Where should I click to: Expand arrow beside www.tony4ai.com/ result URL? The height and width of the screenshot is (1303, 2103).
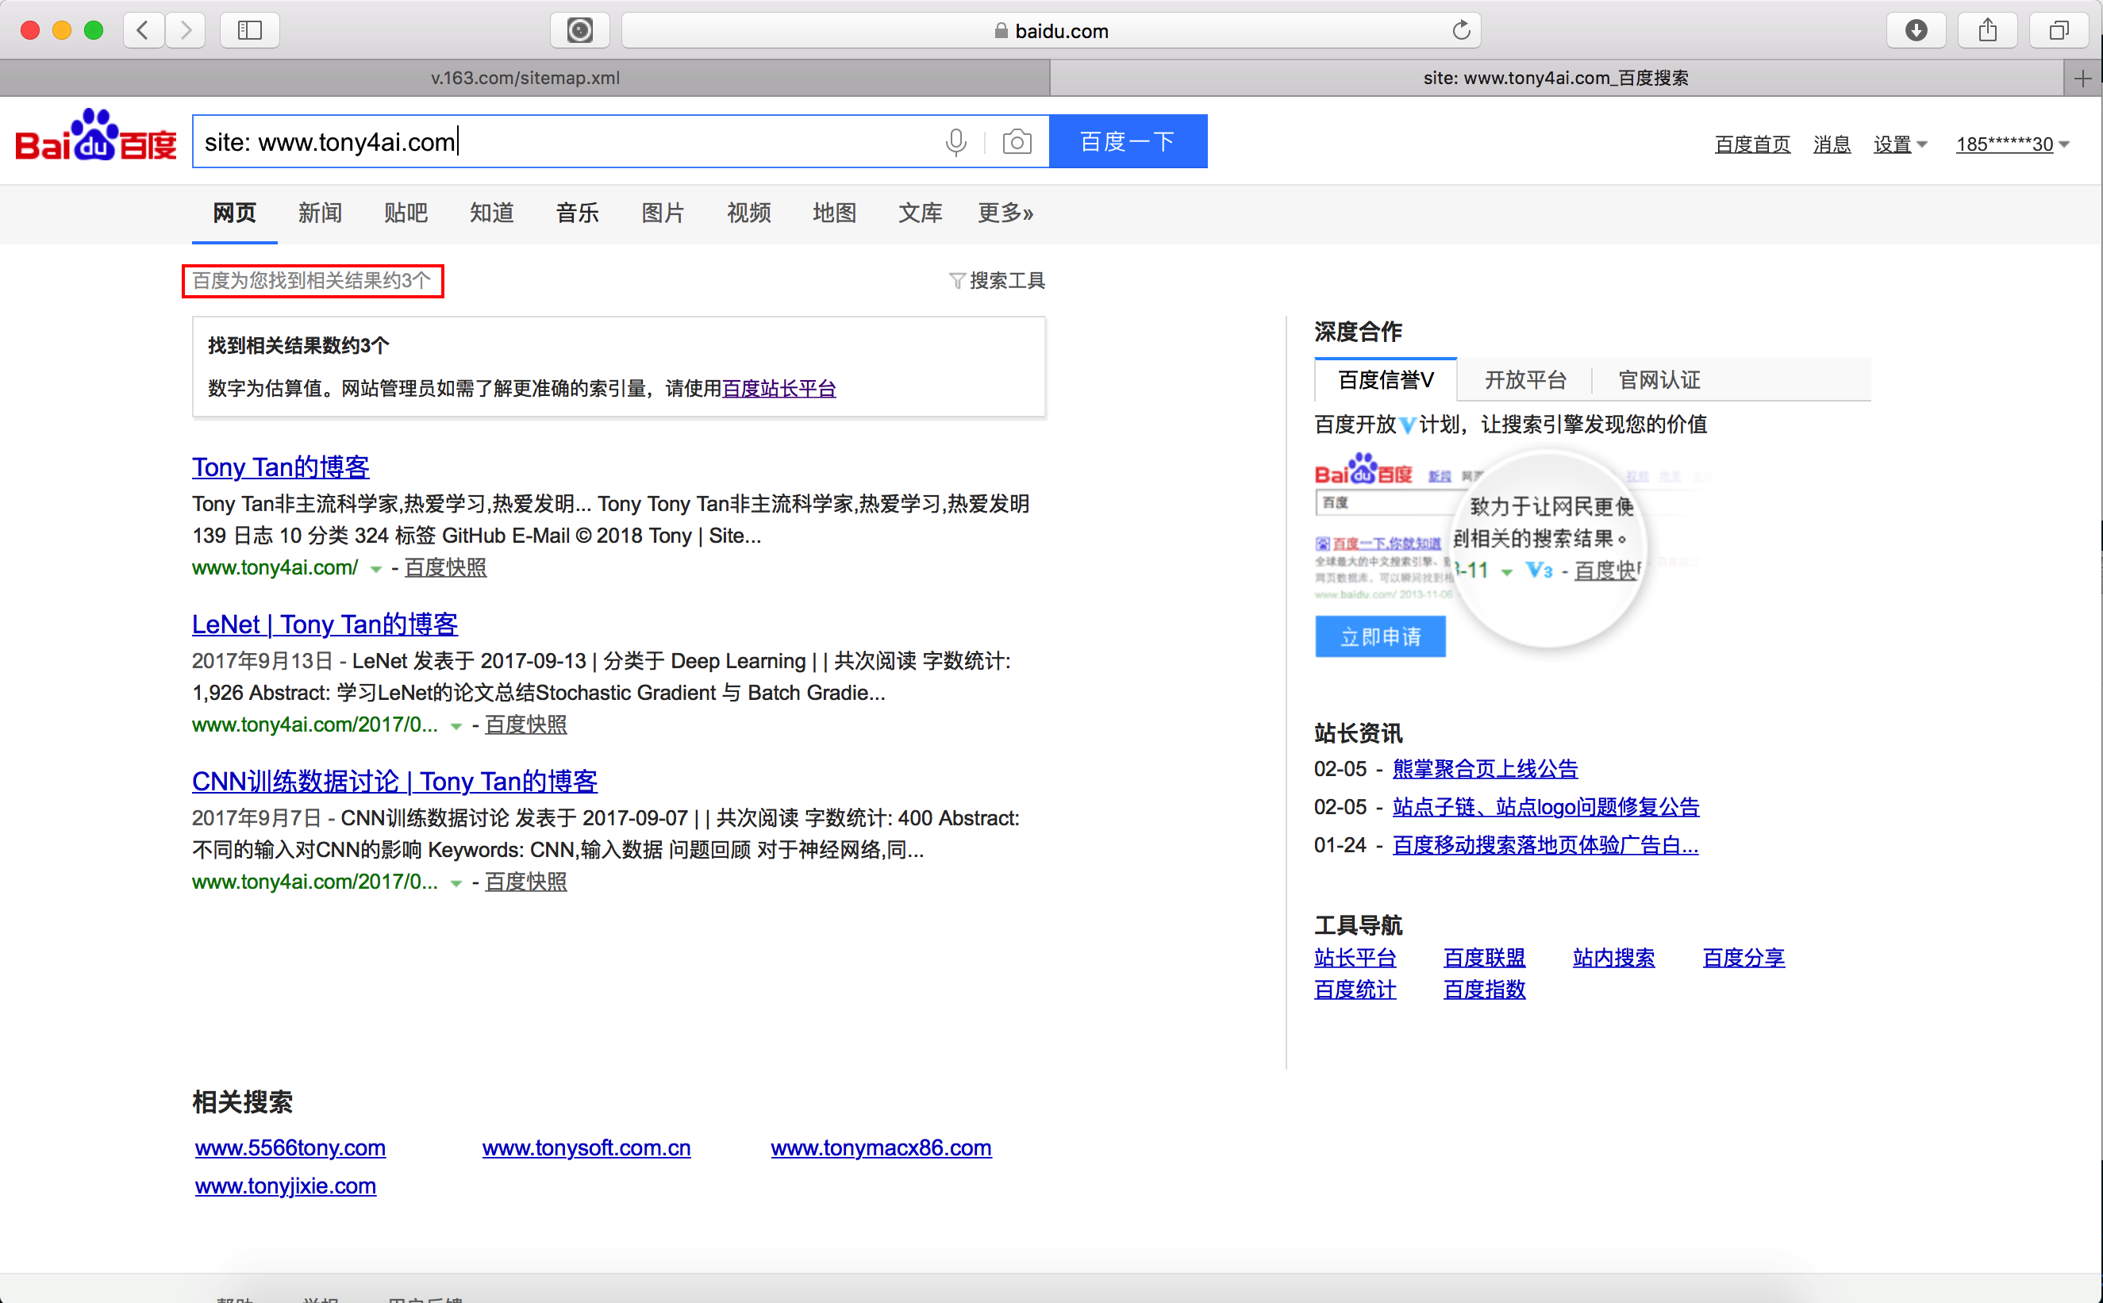pos(375,569)
